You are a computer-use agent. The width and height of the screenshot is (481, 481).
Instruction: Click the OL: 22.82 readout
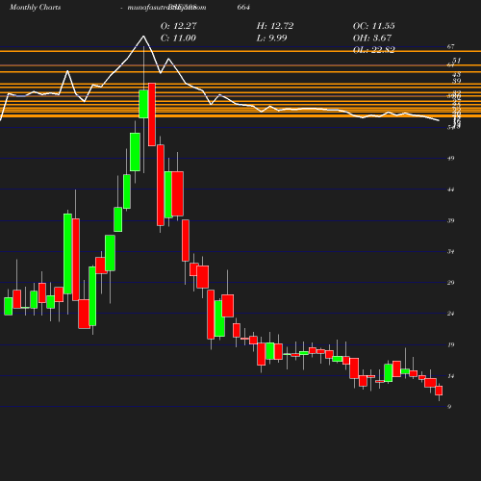[374, 50]
